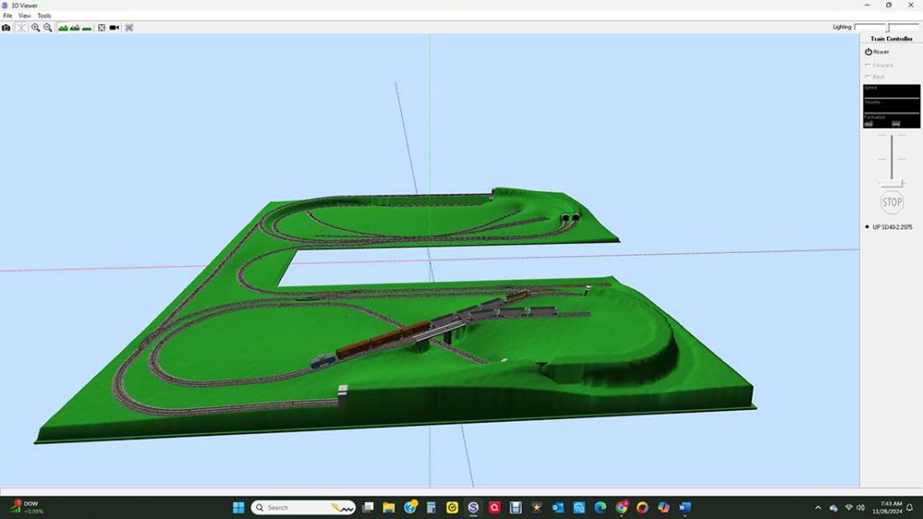Expand the File menu
This screenshot has height=519, width=923.
8,15
